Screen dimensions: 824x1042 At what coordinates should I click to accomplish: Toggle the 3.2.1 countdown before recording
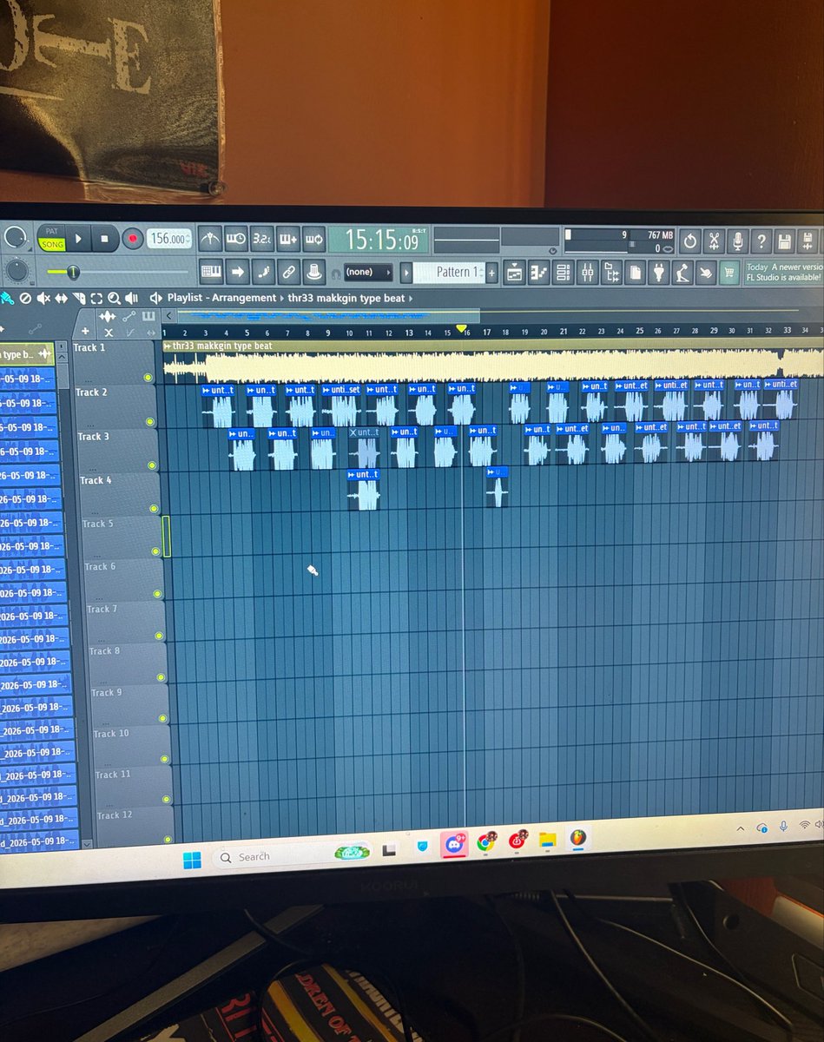[261, 239]
